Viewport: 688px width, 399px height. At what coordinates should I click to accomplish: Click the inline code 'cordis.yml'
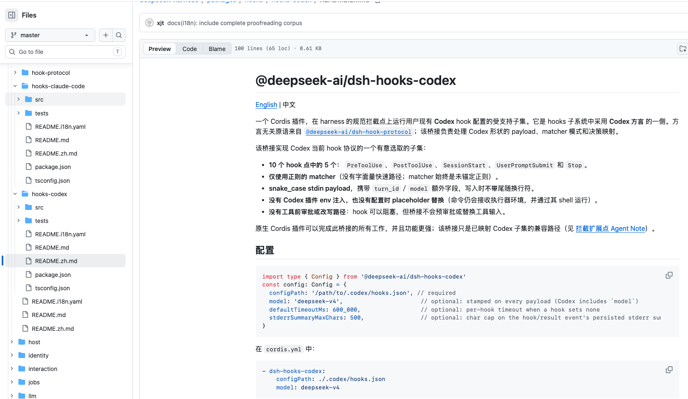[284, 349]
